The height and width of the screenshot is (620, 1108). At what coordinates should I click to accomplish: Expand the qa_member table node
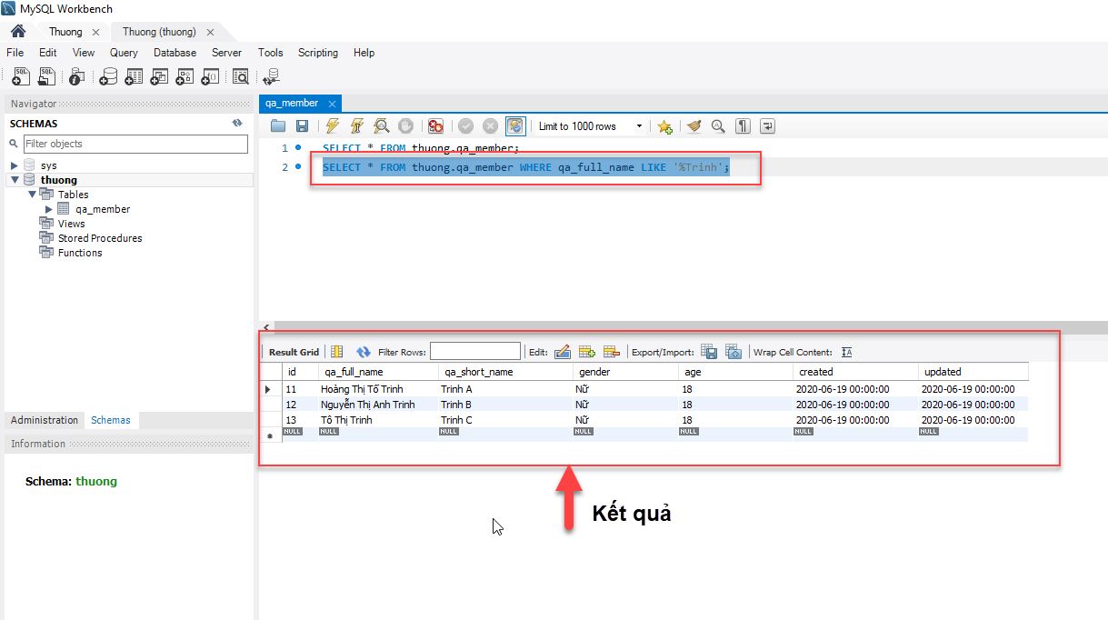[x=49, y=209]
